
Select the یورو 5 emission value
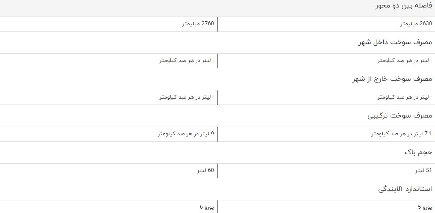point(425,207)
